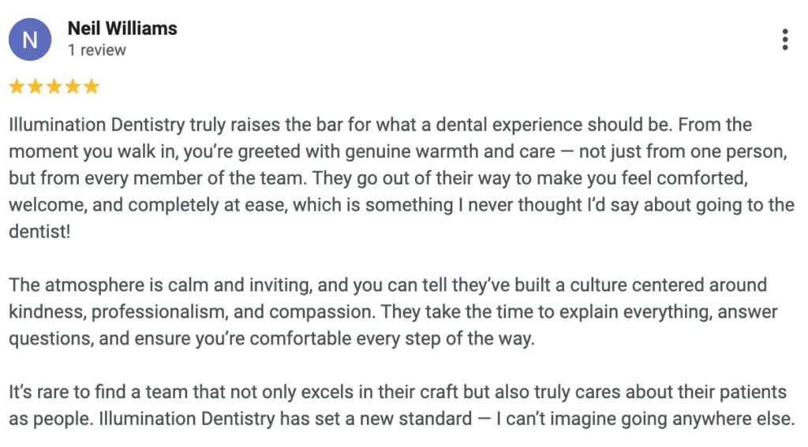Click the second yellow rating star

(35, 87)
